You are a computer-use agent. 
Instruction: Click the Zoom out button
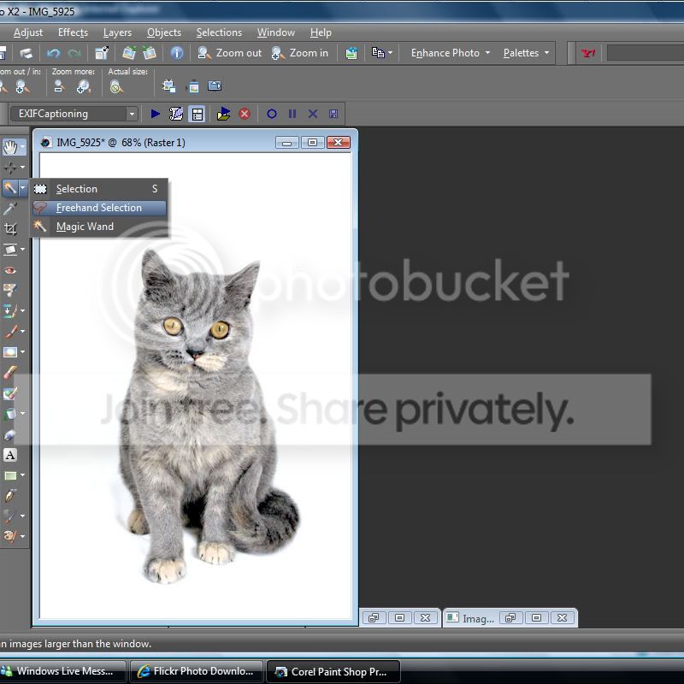point(230,53)
